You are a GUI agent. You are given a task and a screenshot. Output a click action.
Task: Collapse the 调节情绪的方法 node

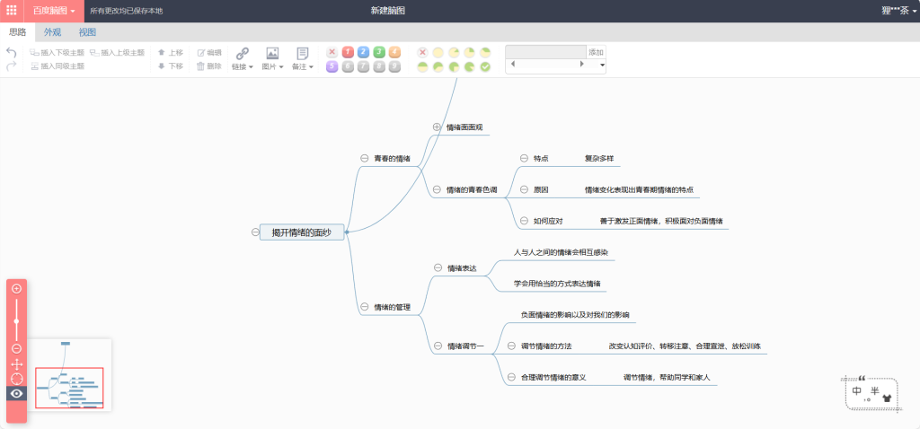(x=511, y=346)
